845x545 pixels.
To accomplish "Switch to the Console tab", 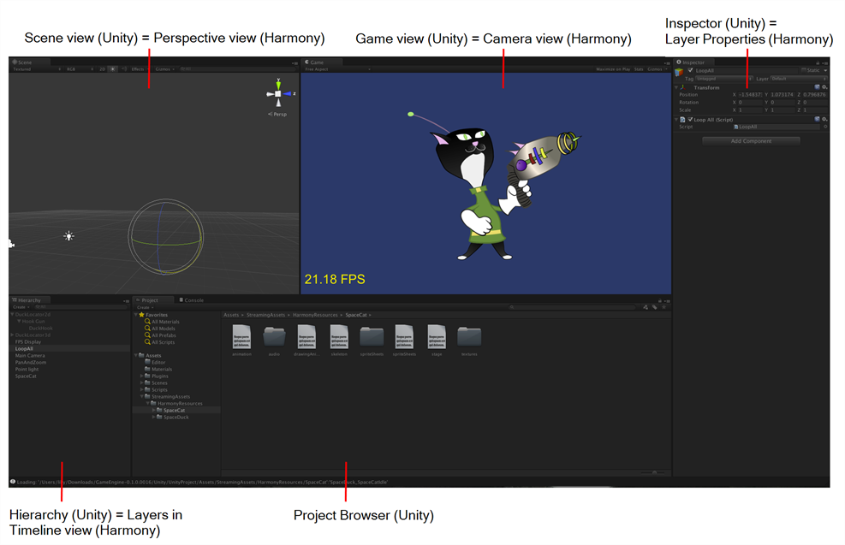I will [193, 300].
